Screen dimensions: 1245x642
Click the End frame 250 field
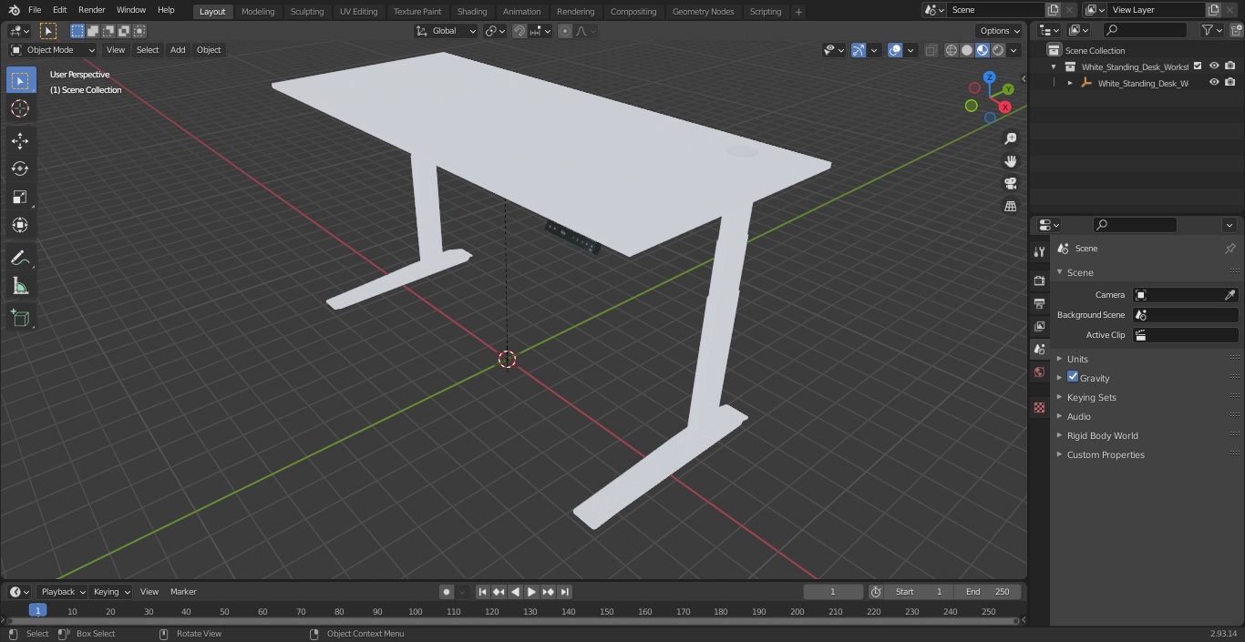[x=988, y=592]
